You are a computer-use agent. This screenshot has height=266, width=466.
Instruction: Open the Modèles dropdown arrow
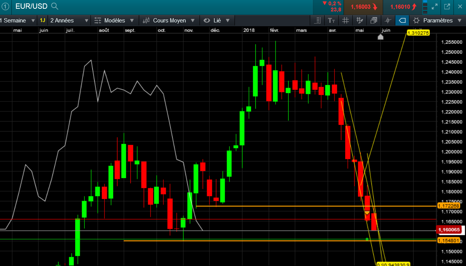coord(132,21)
